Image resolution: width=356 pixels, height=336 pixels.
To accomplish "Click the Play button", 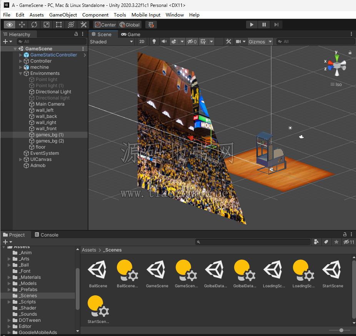I will point(251,25).
